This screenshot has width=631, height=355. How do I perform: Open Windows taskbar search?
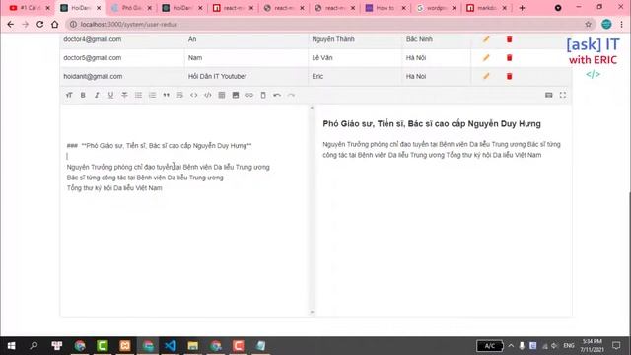pos(34,346)
